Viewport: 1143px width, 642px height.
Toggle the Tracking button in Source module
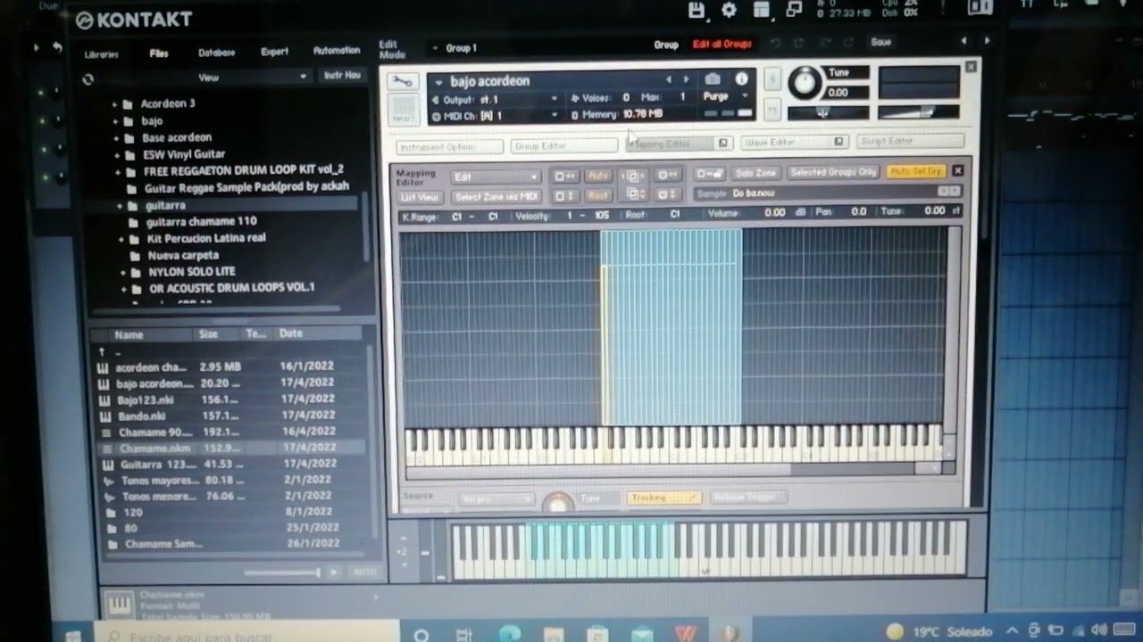coord(663,498)
